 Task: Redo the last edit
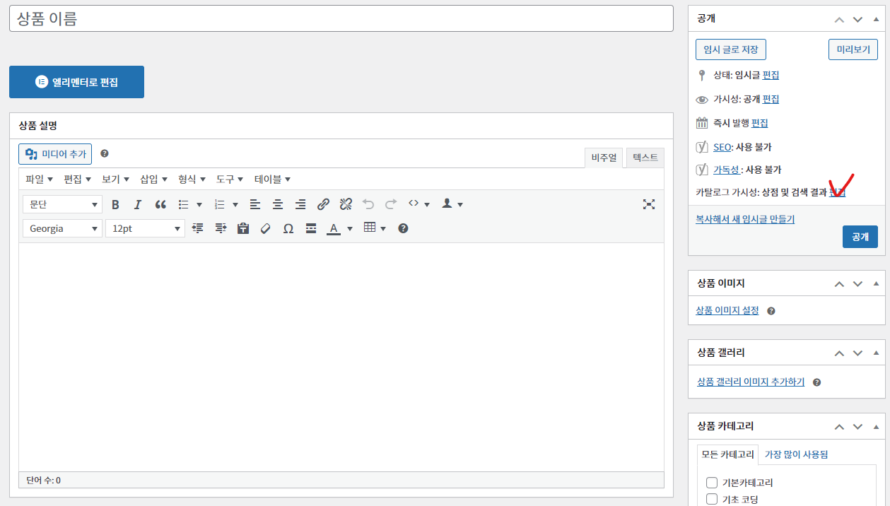pos(391,205)
